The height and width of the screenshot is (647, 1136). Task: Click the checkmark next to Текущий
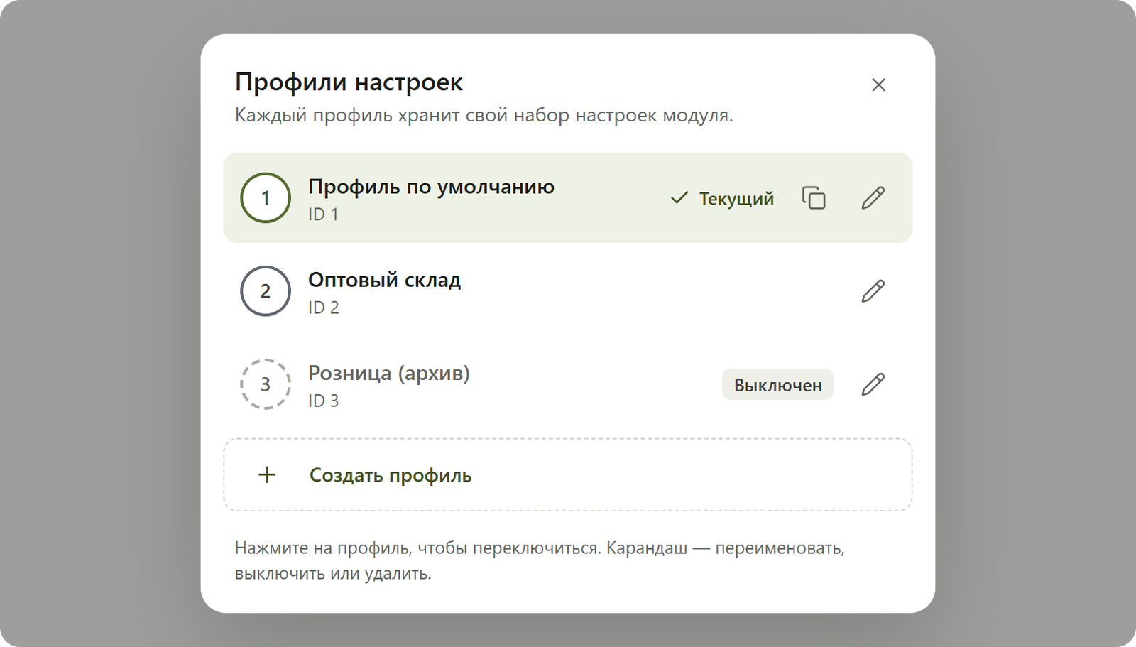[x=679, y=197]
